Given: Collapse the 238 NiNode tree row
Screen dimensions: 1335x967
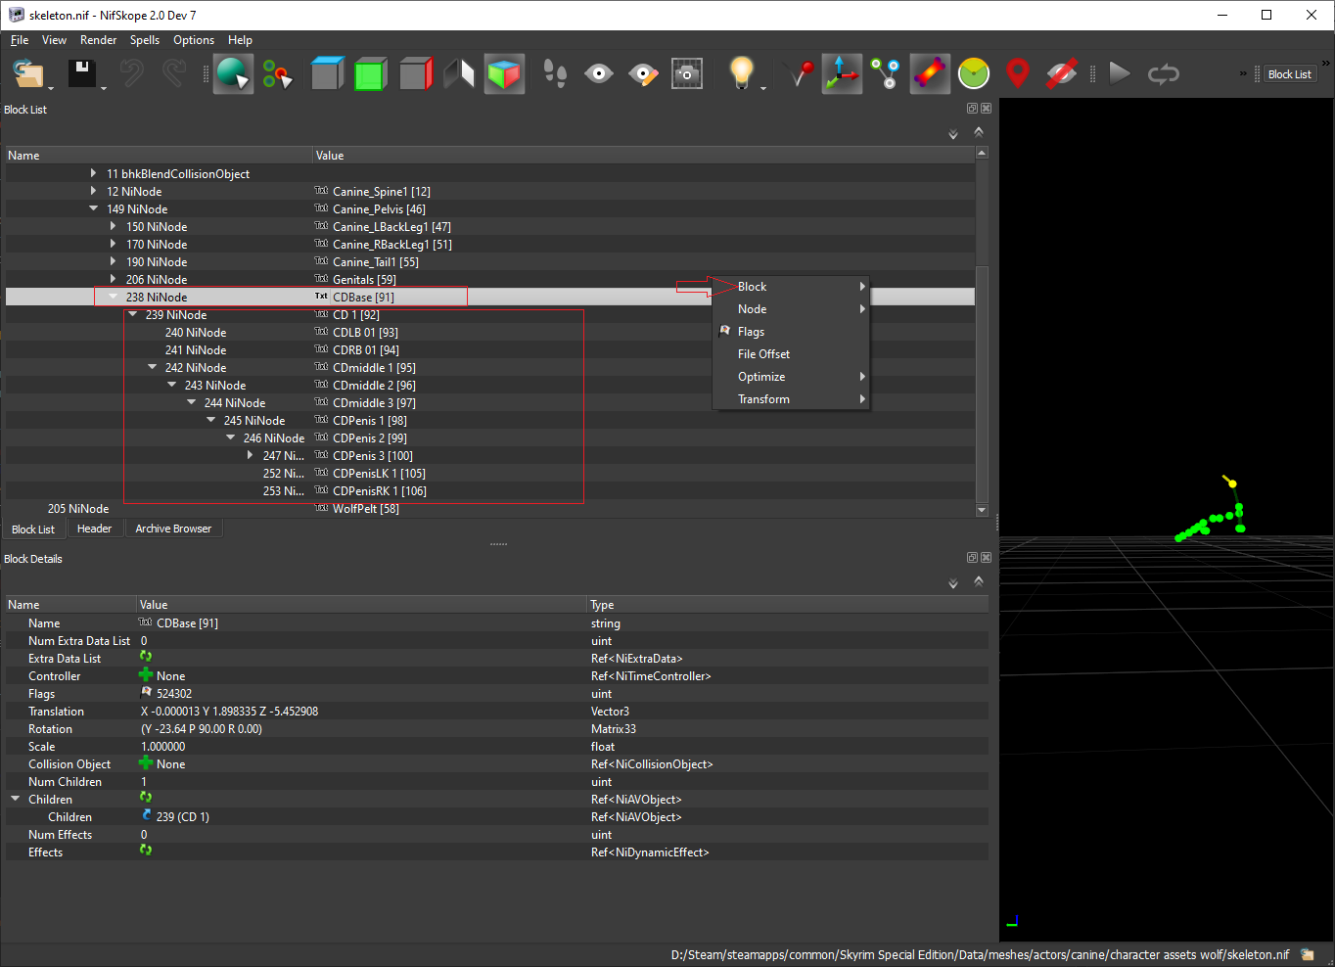Looking at the screenshot, I should point(114,298).
